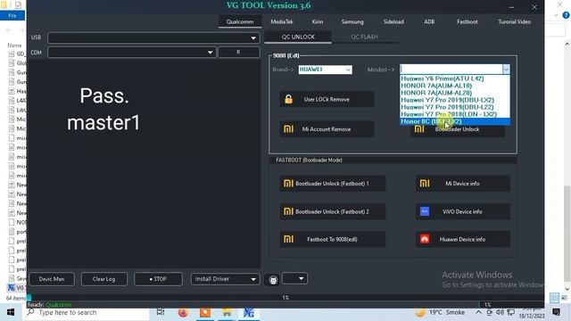Click the Devic Man button
This screenshot has height=321, width=571.
coord(52,279)
